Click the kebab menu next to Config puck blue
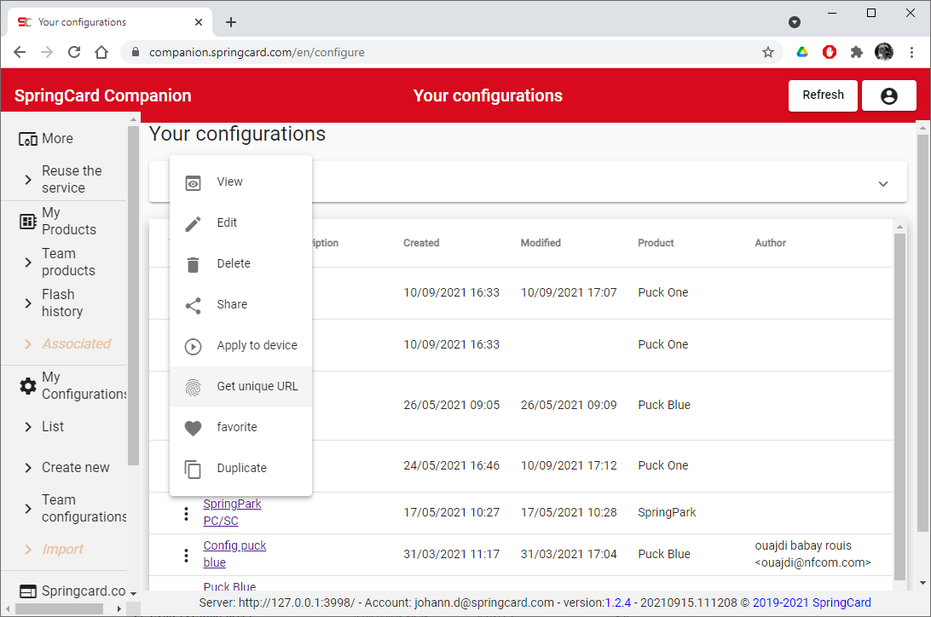 186,554
